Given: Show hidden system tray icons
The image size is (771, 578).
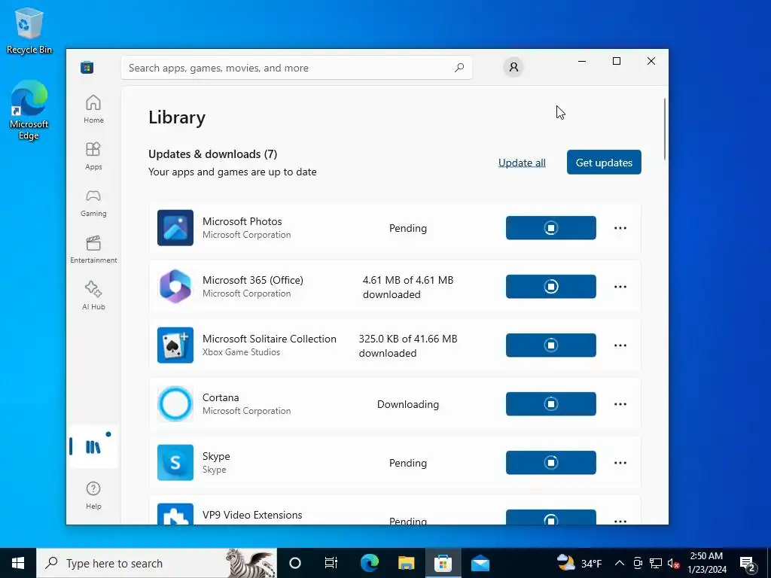Looking at the screenshot, I should (x=620, y=563).
